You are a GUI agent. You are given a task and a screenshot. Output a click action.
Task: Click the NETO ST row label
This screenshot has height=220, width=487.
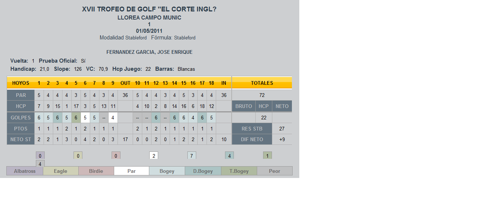tap(21, 139)
